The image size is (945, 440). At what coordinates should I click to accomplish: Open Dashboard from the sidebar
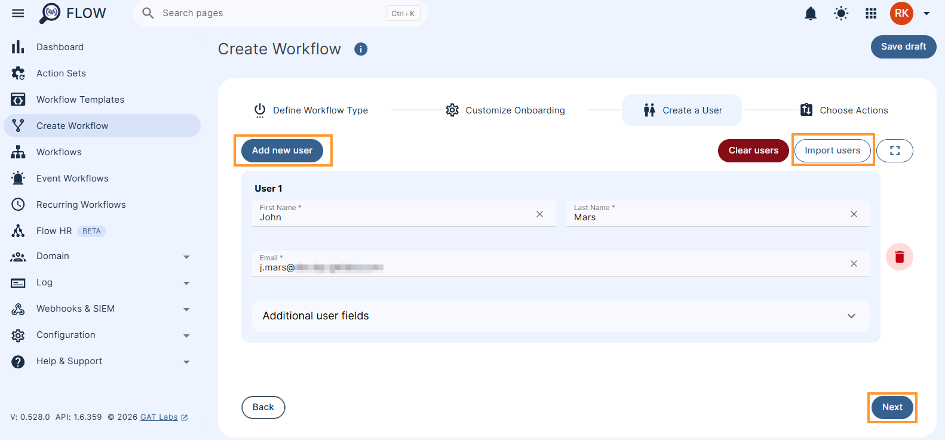(x=102, y=47)
